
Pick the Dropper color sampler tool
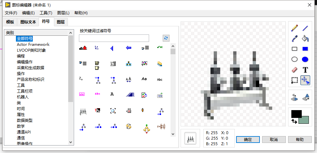[295, 38]
